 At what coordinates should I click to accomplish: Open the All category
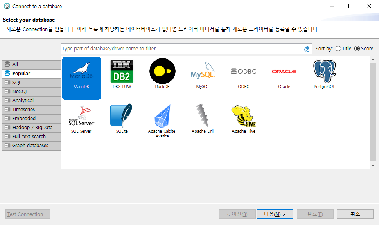pyautogui.click(x=32, y=65)
